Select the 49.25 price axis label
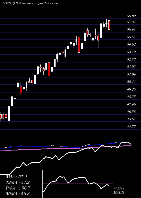Screen dimensions: 141x198 click(131, 89)
